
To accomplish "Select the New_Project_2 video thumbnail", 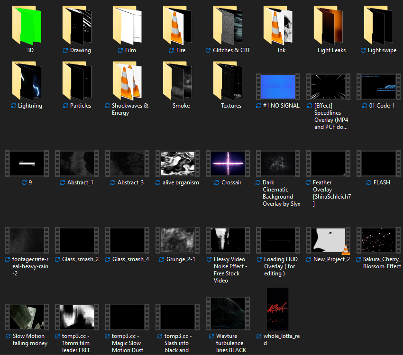I will tap(328, 240).
